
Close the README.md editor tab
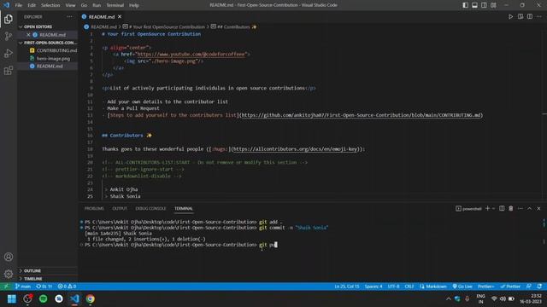click(120, 17)
